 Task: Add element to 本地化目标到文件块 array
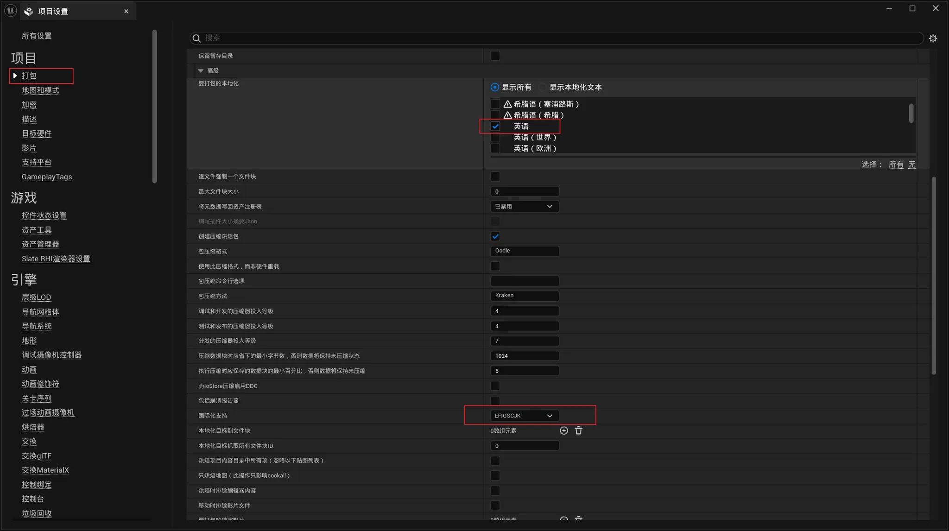pyautogui.click(x=563, y=430)
